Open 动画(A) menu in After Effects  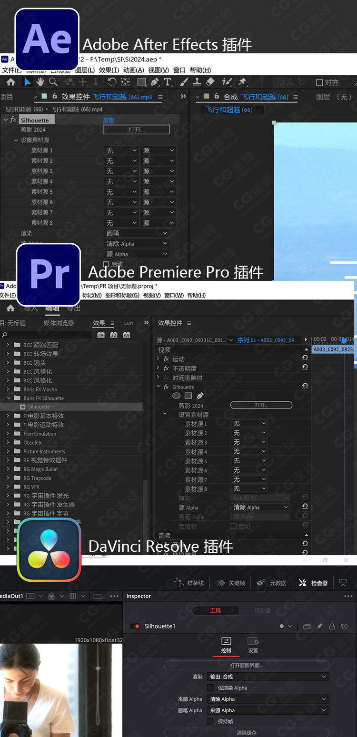[133, 70]
